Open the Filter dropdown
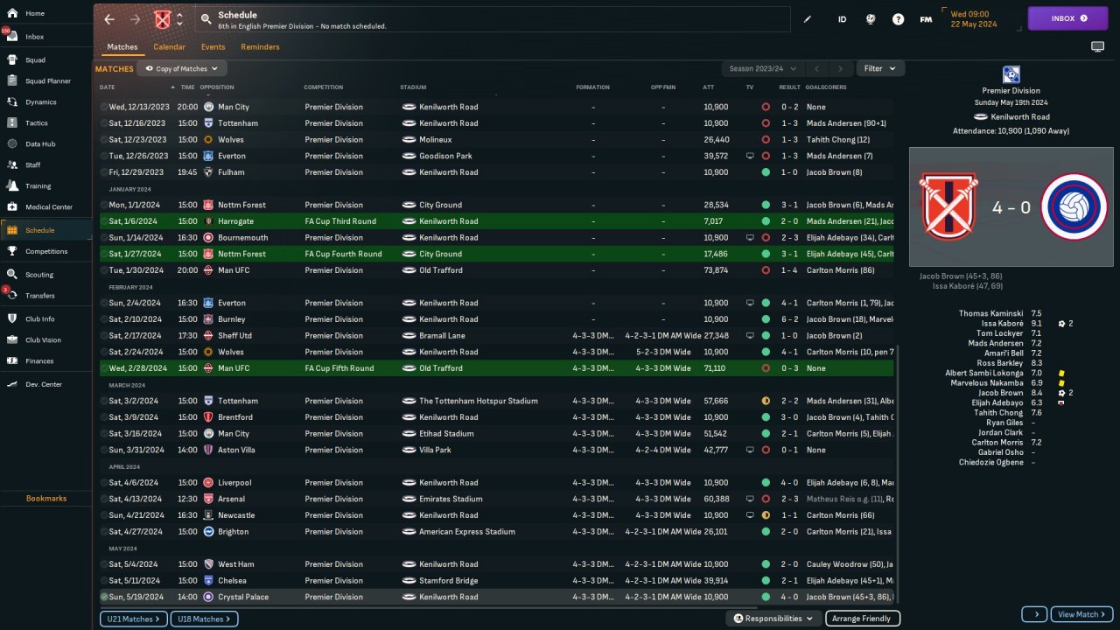Image resolution: width=1120 pixels, height=630 pixels. click(x=880, y=68)
